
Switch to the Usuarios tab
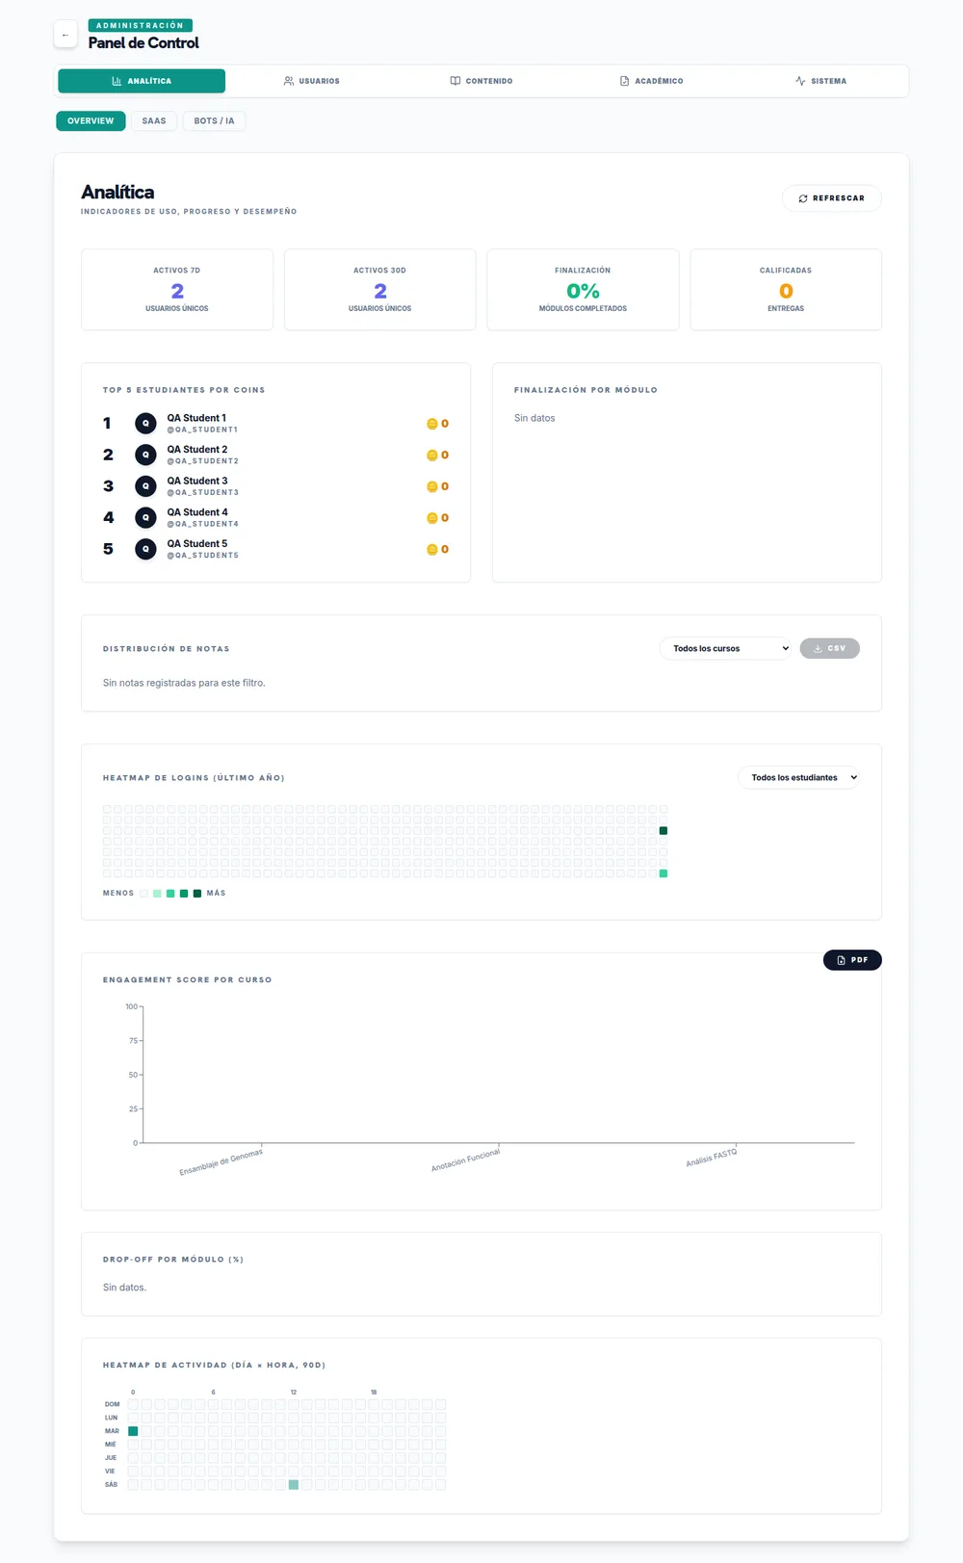tap(311, 81)
